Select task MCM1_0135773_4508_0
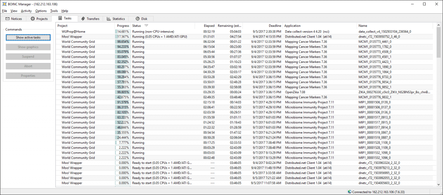Viewport: 443px width, 195px height. click(244, 52)
